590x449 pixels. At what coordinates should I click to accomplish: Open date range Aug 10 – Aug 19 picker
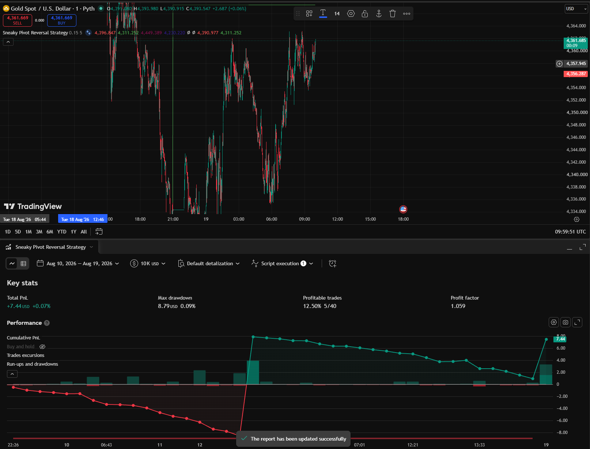tap(78, 263)
